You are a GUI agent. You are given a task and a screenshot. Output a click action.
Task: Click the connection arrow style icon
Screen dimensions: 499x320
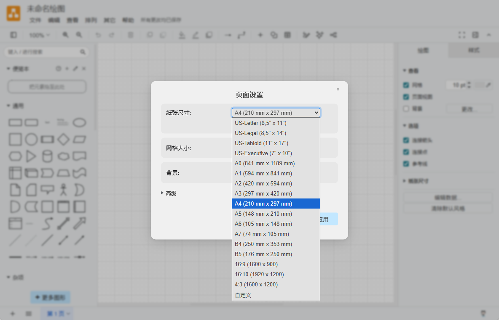pyautogui.click(x=228, y=35)
